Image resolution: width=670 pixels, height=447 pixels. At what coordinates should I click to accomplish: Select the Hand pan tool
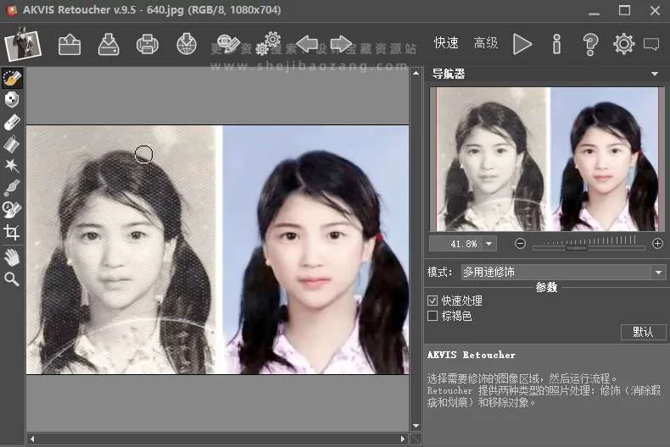12,257
